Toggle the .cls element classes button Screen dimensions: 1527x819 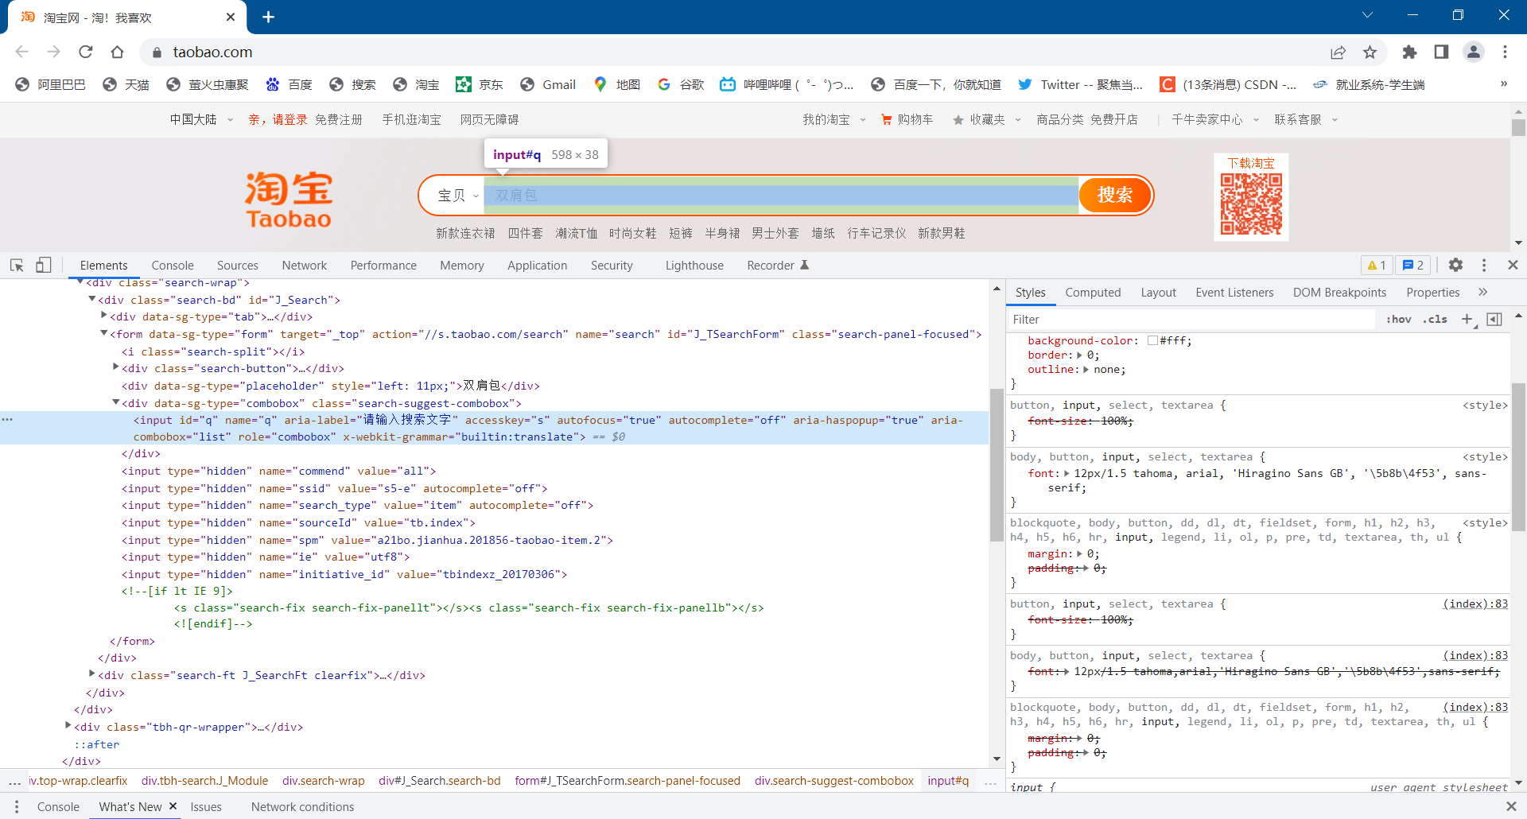click(x=1435, y=319)
